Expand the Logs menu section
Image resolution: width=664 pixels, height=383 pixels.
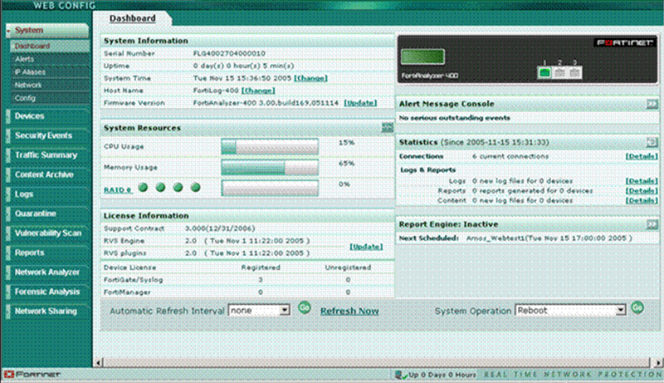tap(47, 194)
